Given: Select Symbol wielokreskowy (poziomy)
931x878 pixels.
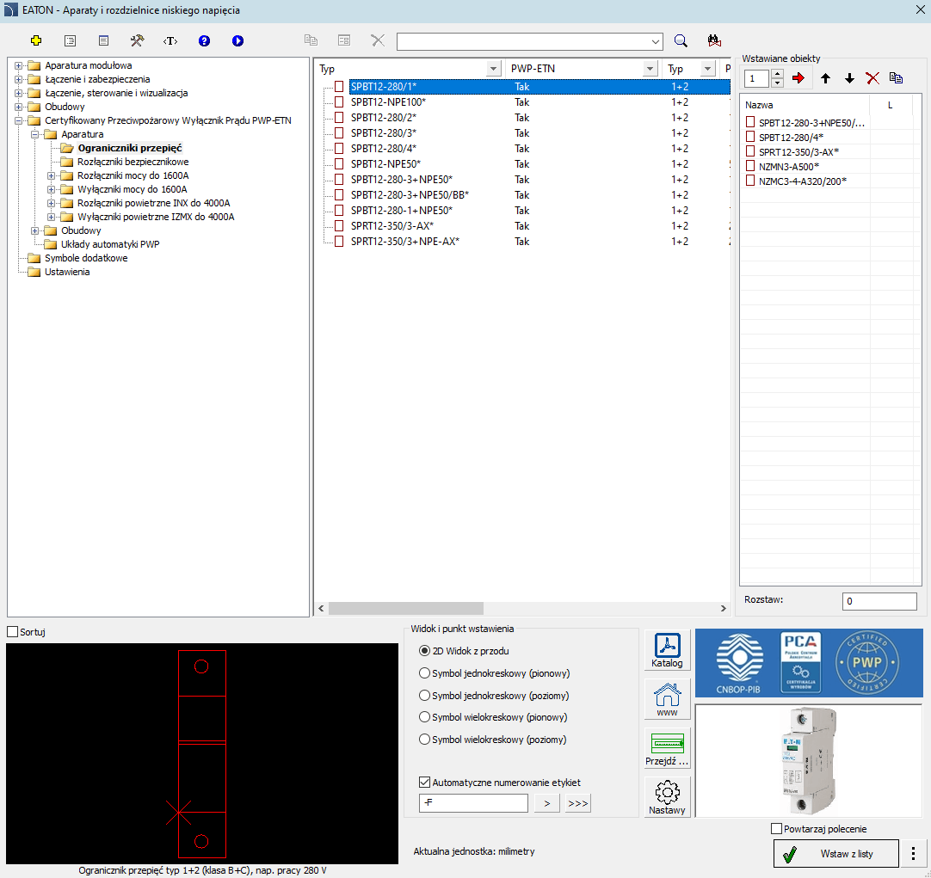Looking at the screenshot, I should coord(424,740).
